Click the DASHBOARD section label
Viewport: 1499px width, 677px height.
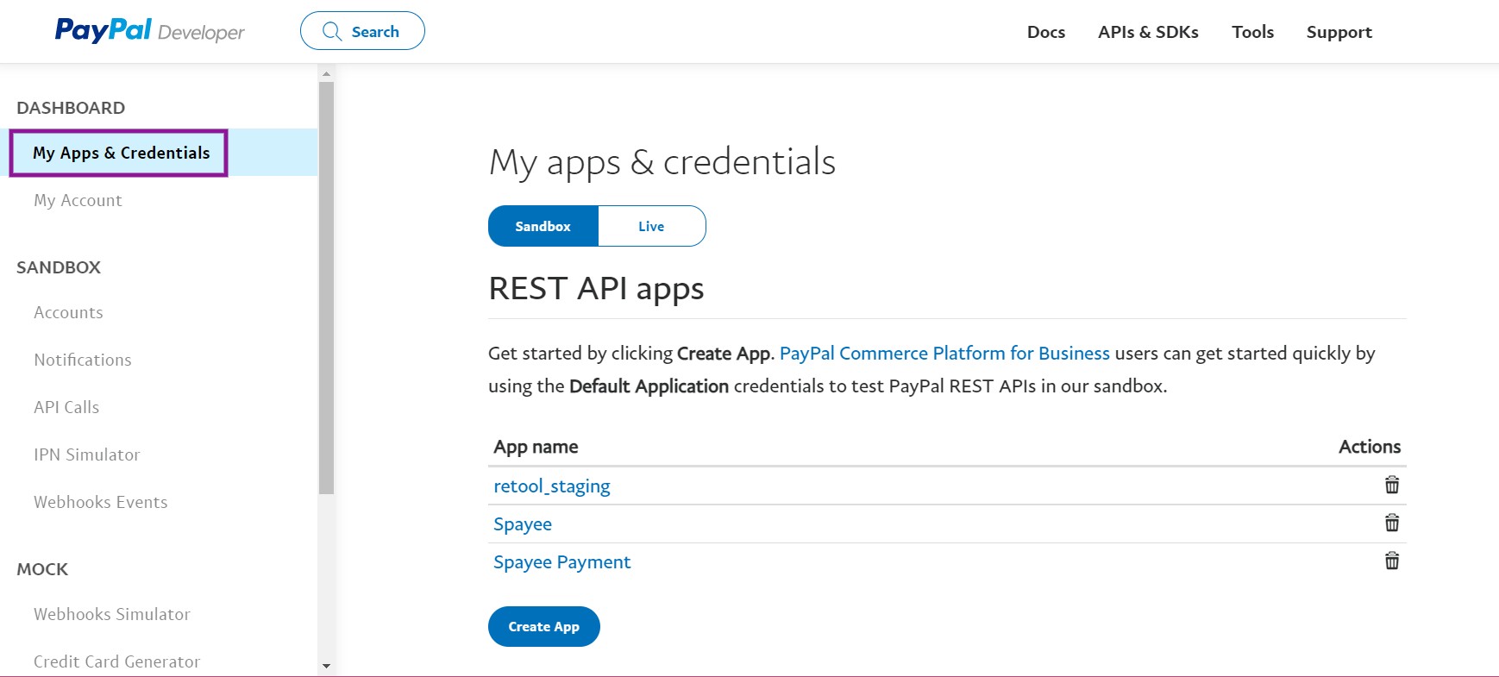point(71,108)
